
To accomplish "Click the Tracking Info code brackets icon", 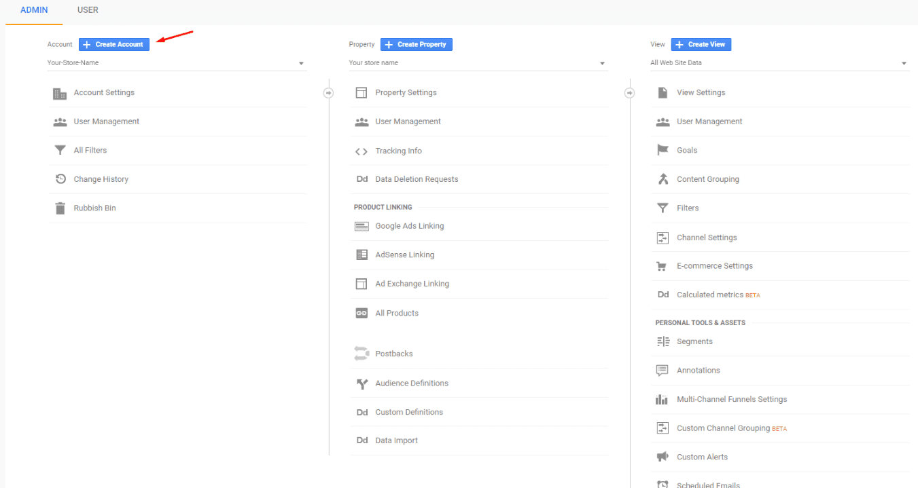I will [x=361, y=151].
